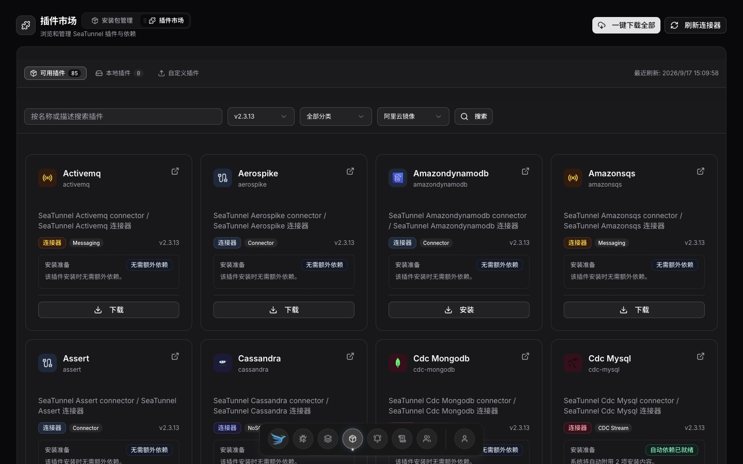Image resolution: width=743 pixels, height=464 pixels.
Task: Open the users group icon in the dock
Action: point(427,439)
